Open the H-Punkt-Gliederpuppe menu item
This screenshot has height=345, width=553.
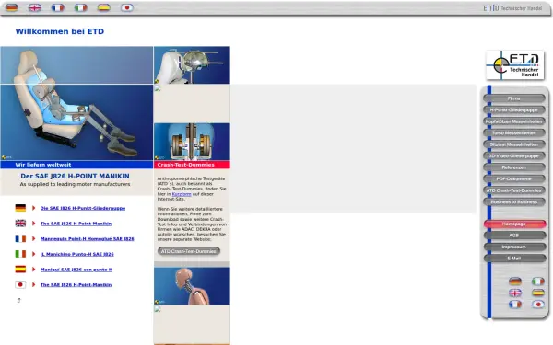pos(514,109)
